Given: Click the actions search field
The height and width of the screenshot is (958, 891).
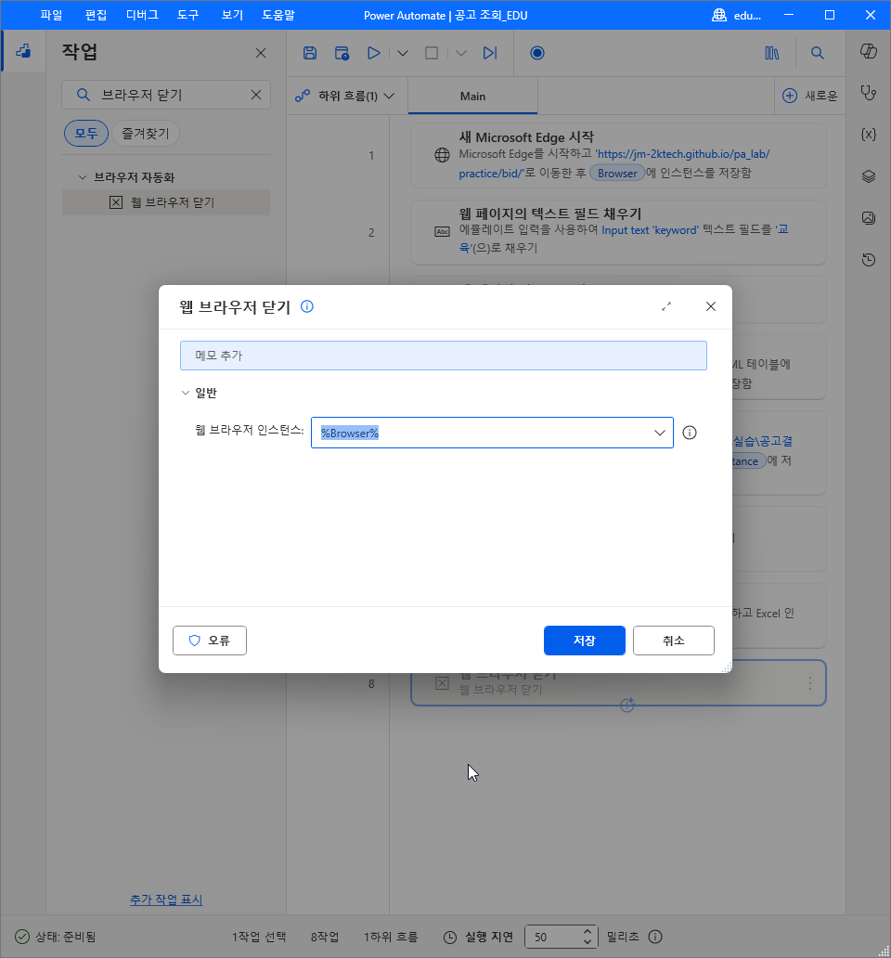Looking at the screenshot, I should pyautogui.click(x=166, y=95).
